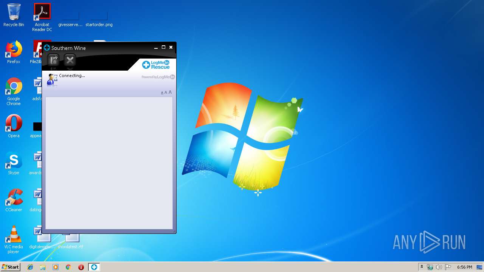The height and width of the screenshot is (272, 484).
Task: Maximize the Southern Wine window
Action: click(x=163, y=47)
